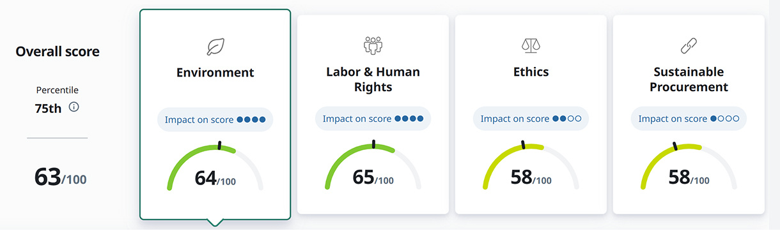Screen dimensions: 780x231
Task: Click the Sustainable Procurement 58/100 gauge
Action: (689, 166)
